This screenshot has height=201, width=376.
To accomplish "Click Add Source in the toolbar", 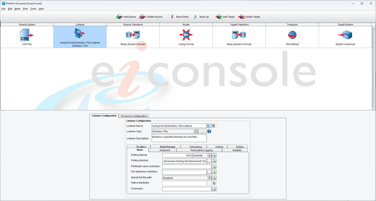I will (x=126, y=17).
